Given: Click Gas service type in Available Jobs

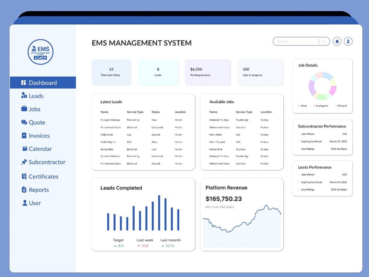Looking at the screenshot, I should [x=238, y=135].
